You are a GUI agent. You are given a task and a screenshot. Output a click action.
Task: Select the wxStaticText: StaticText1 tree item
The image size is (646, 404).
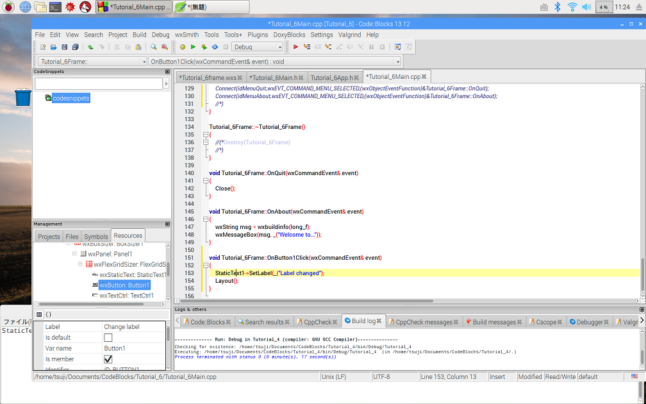(129, 274)
